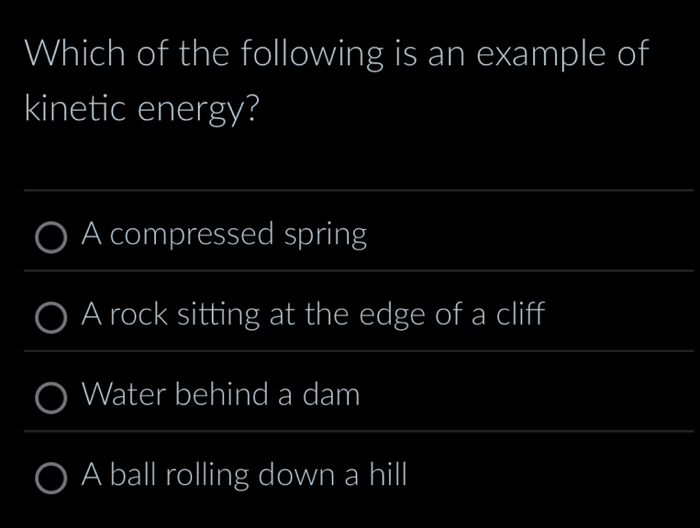
Task: Click the 'A compressed spring' answer text
Action: coord(224,236)
